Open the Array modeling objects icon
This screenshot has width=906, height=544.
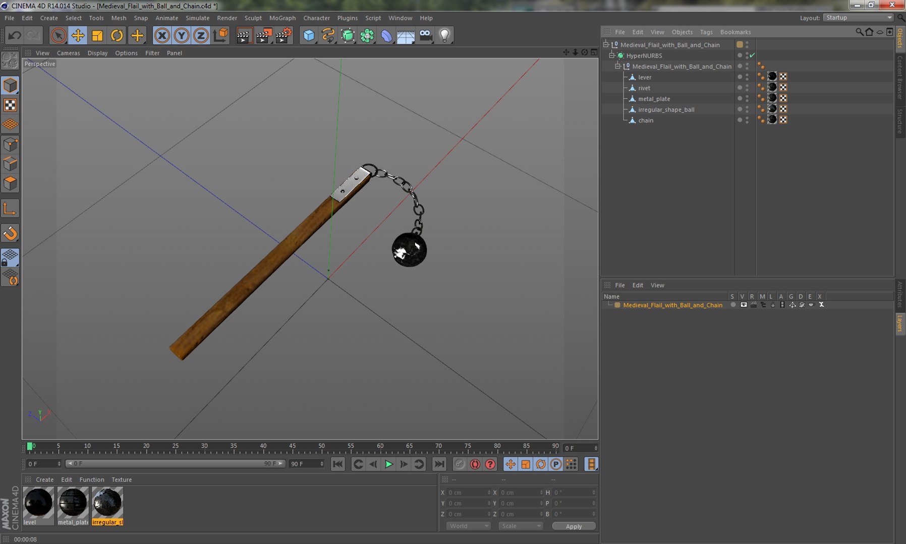pos(367,35)
